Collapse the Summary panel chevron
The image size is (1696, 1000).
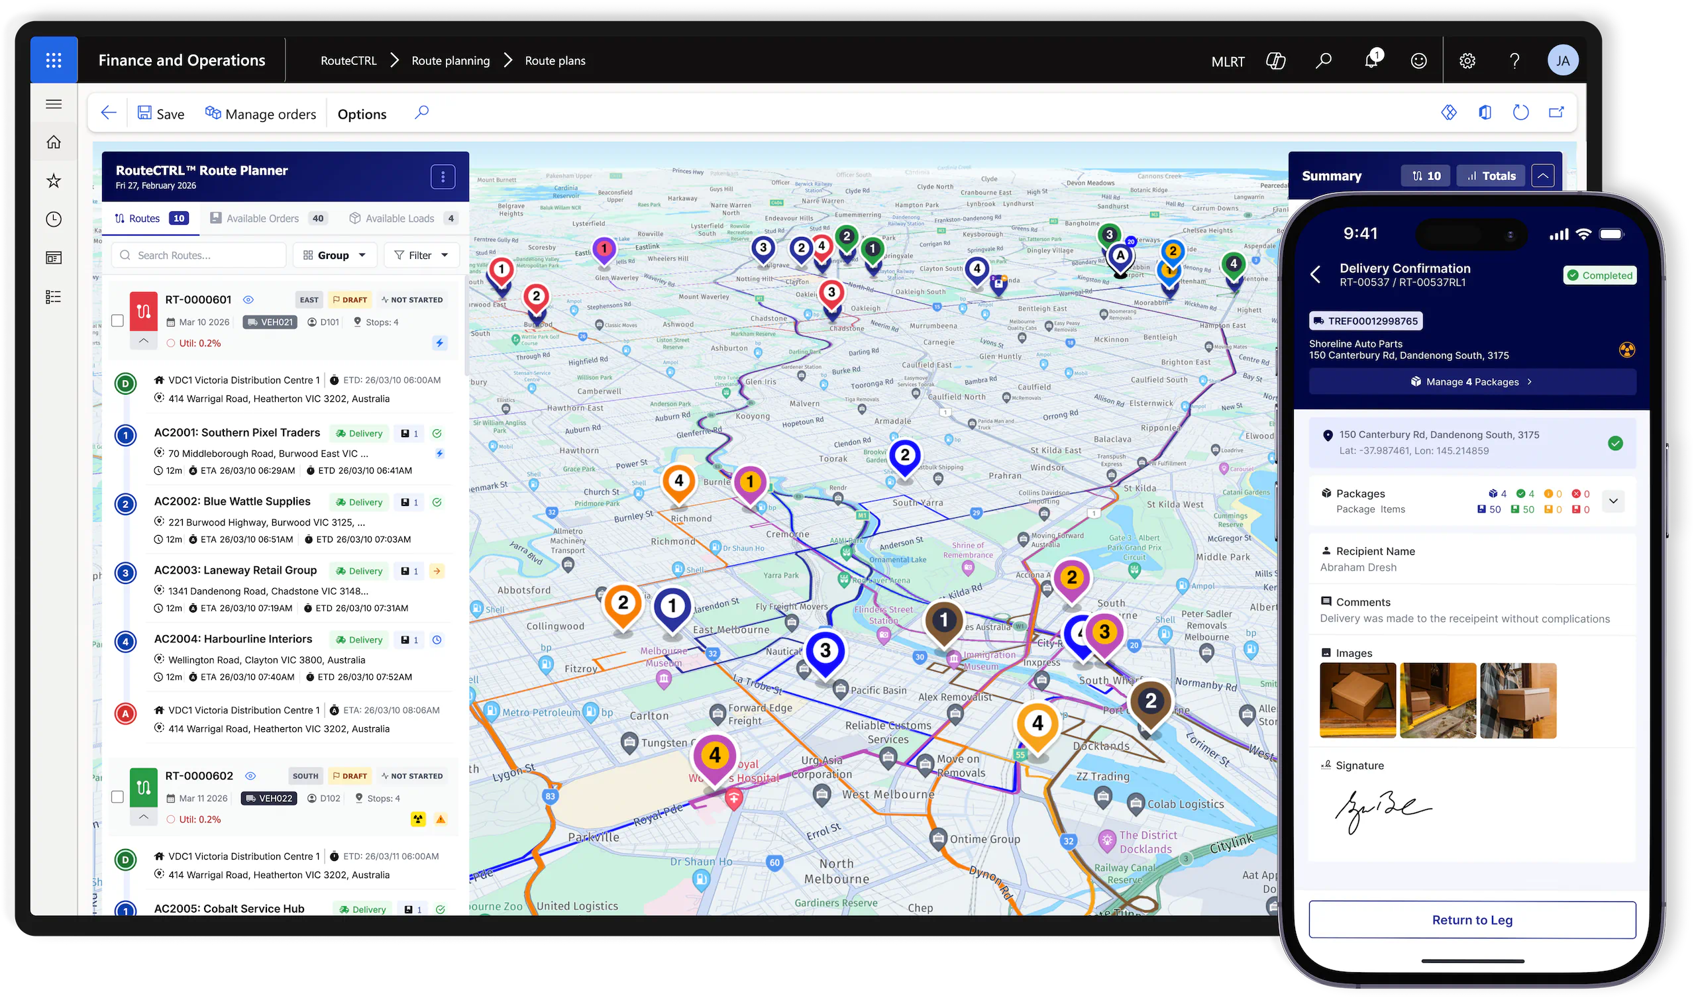[x=1543, y=176]
